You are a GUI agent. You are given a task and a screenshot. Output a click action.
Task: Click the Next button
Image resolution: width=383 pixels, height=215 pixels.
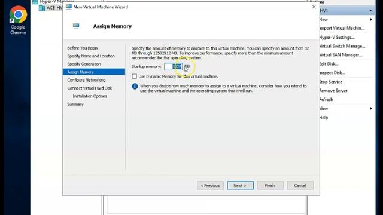[241, 186]
